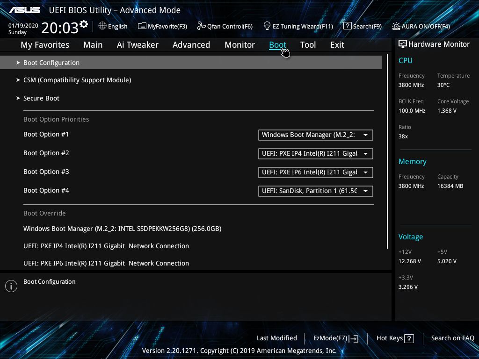
Task: Click the Hardware Monitor screen icon
Action: [x=403, y=44]
